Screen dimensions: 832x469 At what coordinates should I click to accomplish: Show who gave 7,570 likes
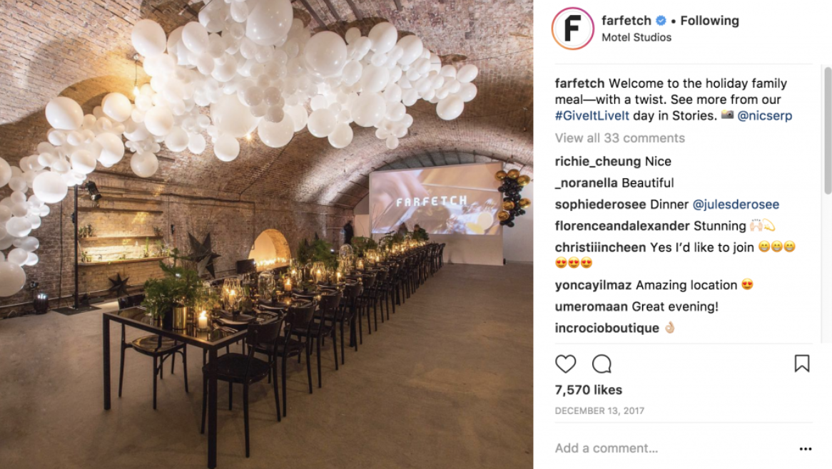(x=589, y=390)
